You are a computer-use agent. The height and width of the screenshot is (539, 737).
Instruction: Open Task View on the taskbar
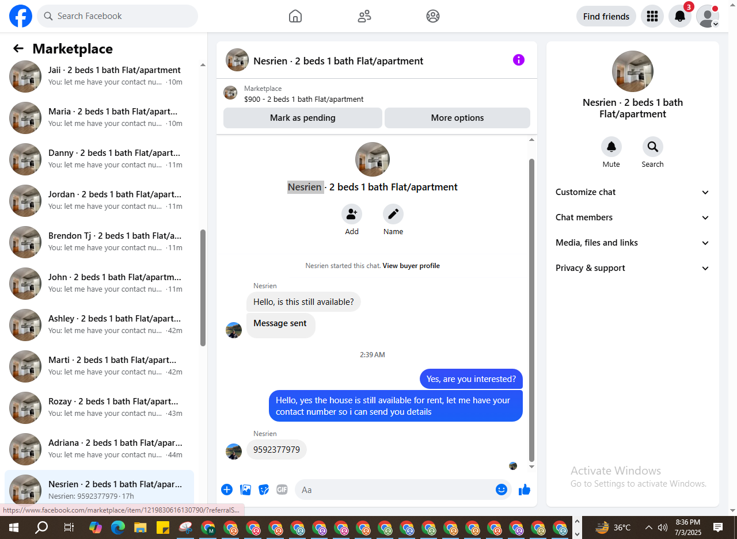69,527
